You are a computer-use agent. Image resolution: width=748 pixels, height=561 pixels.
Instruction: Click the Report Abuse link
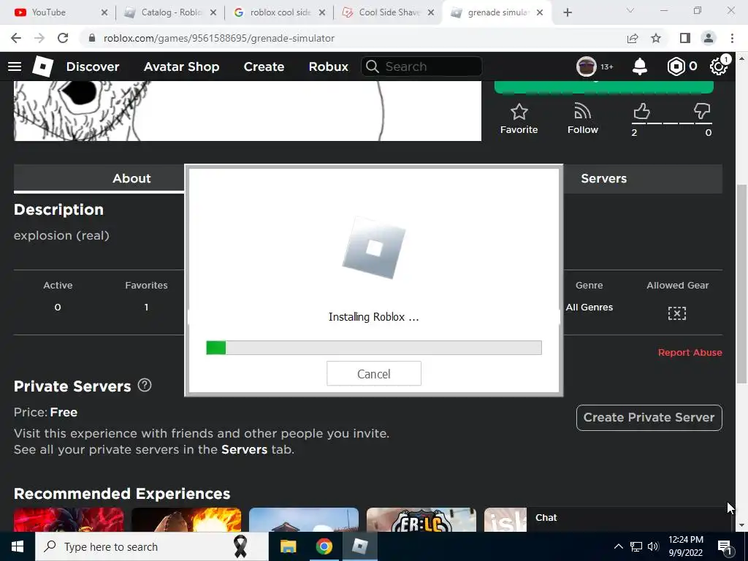pyautogui.click(x=690, y=353)
